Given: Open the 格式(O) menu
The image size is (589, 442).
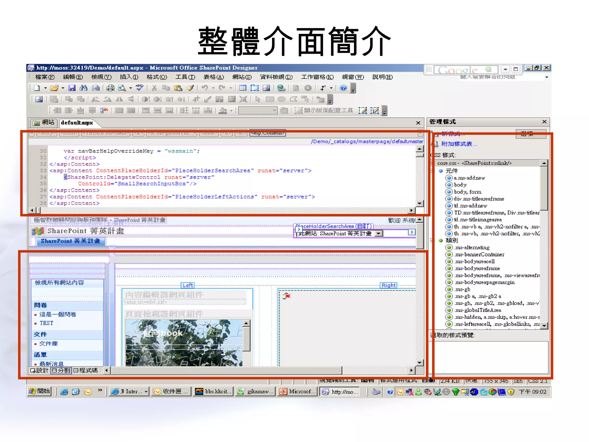Looking at the screenshot, I should [156, 77].
